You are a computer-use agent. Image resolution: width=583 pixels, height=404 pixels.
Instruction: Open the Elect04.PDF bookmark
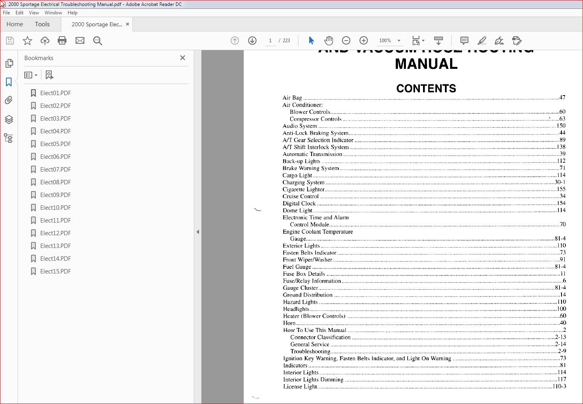[x=55, y=131]
